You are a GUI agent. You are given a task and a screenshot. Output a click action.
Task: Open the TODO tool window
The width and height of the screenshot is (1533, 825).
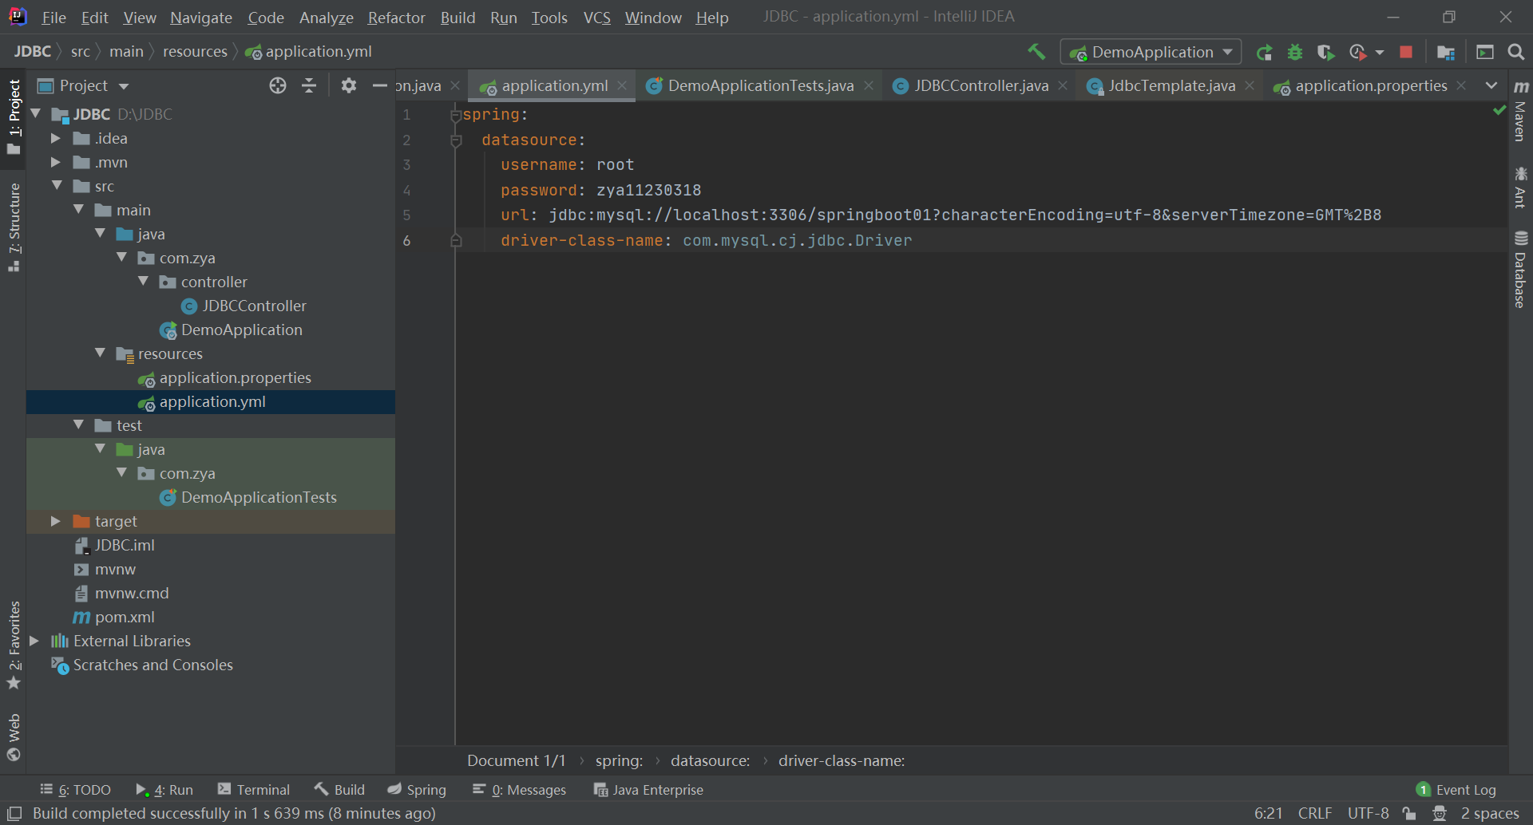coord(75,789)
